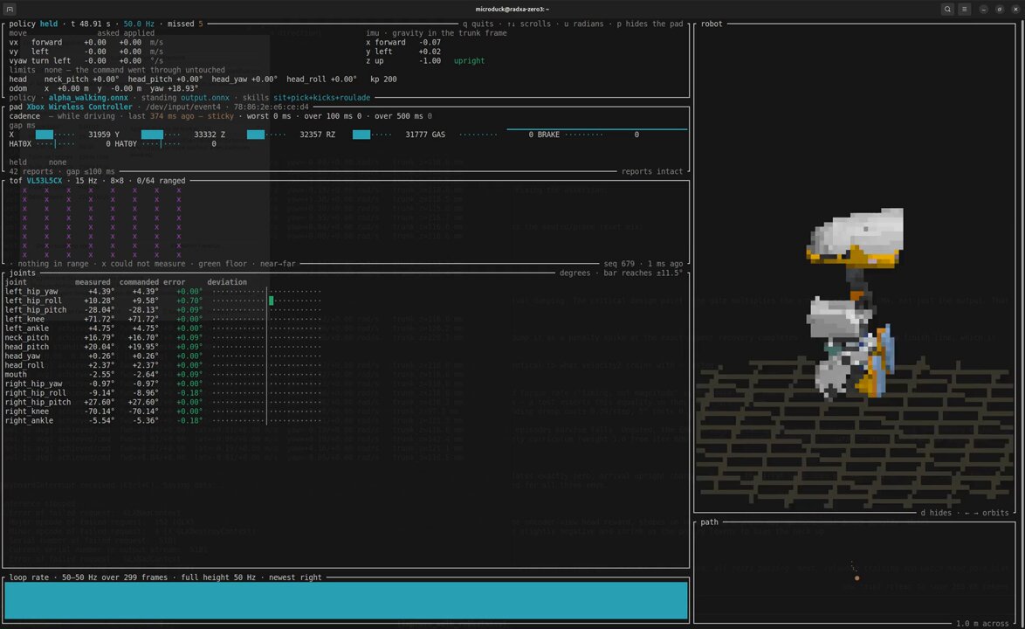Click the green left_hip_roll deviation bar
This screenshot has width=1025, height=629.
click(272, 301)
